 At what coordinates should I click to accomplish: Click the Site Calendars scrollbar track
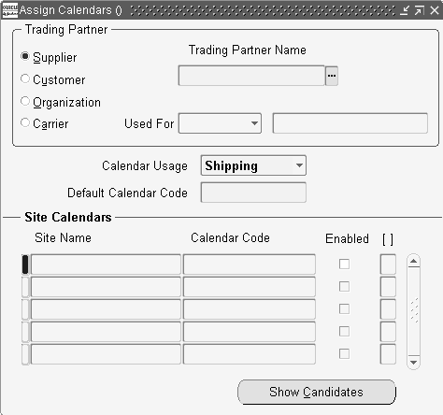(x=413, y=311)
